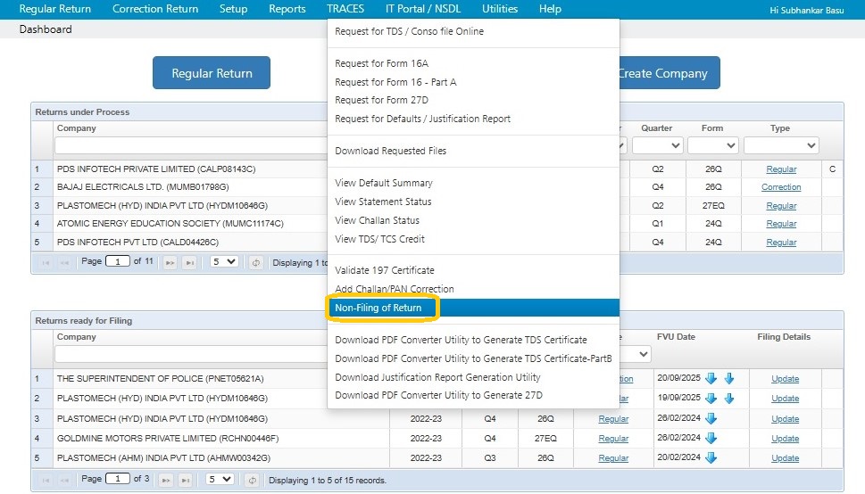The height and width of the screenshot is (494, 865).
Task: Open the Type filter dropdown
Action: tap(781, 145)
